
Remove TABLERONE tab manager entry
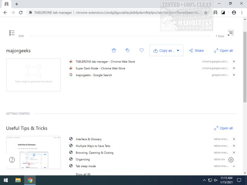(234, 61)
